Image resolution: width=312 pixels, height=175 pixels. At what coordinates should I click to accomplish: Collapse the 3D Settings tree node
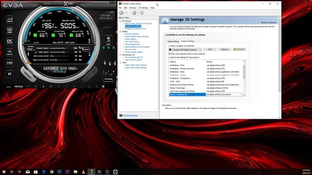tap(120, 21)
